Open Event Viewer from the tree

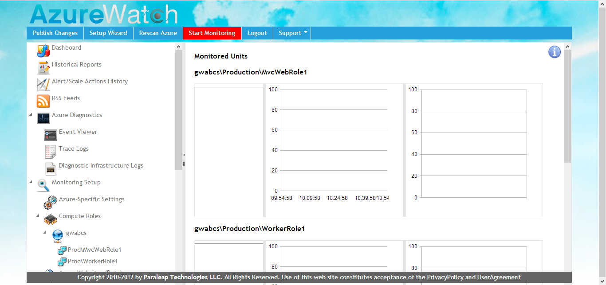point(78,132)
